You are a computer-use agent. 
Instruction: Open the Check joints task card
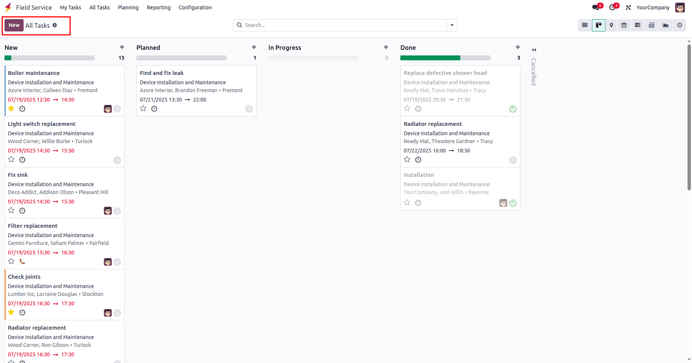point(64,294)
